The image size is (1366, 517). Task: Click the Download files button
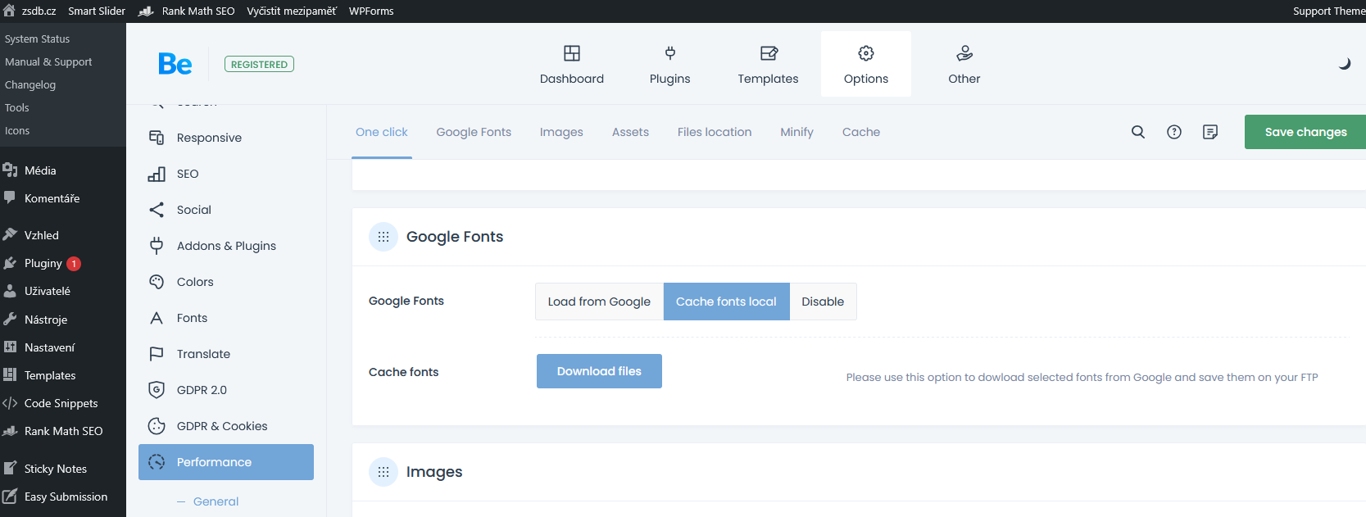599,371
